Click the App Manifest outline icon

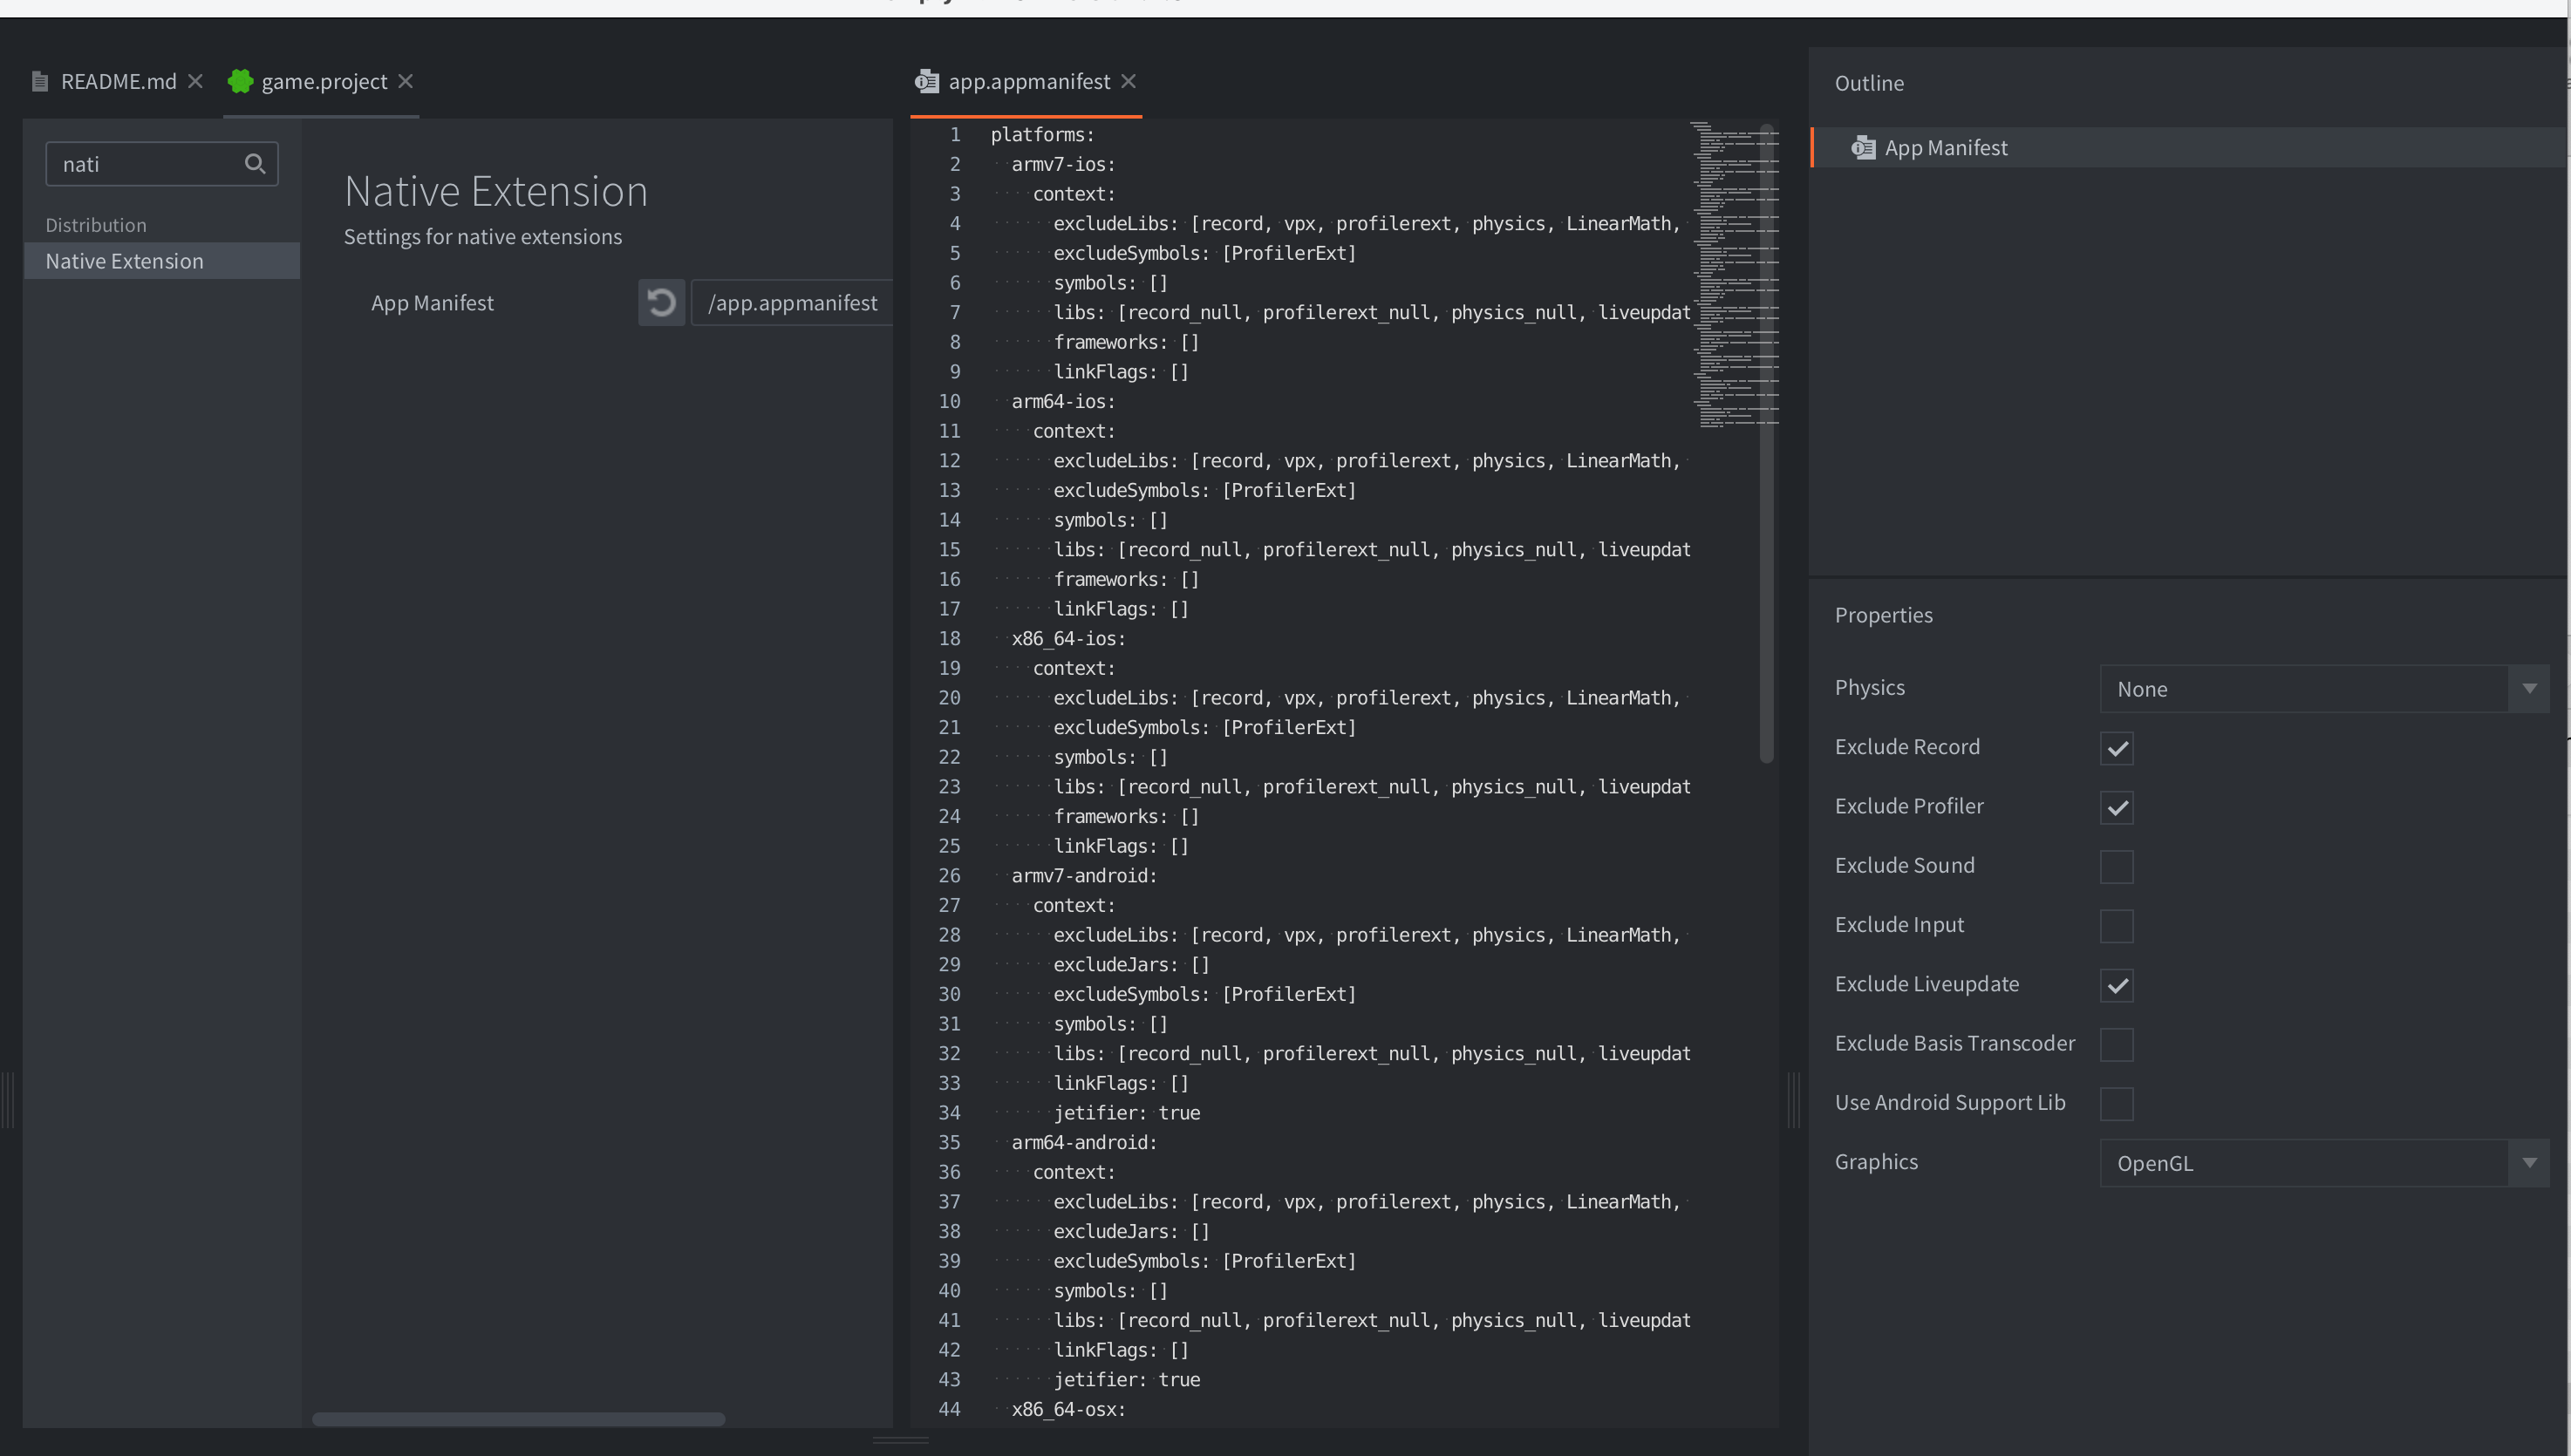click(x=1862, y=148)
